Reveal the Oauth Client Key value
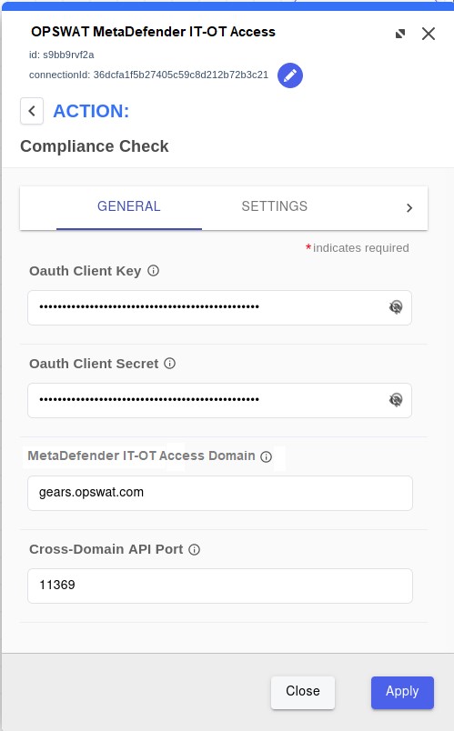 tap(396, 307)
